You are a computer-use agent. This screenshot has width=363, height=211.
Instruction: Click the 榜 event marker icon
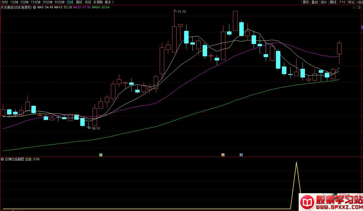click(223, 155)
